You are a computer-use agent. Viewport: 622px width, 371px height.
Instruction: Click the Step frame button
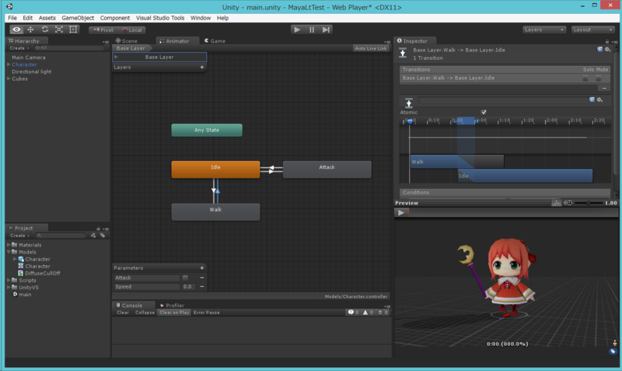[x=326, y=30]
